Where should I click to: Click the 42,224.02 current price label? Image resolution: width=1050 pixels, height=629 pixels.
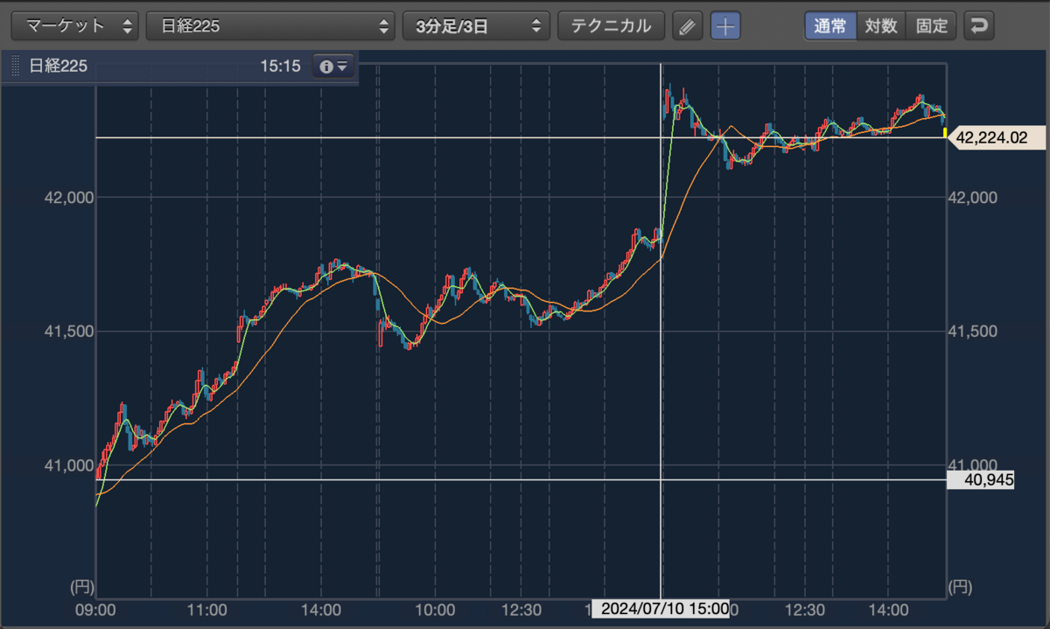[x=996, y=137]
